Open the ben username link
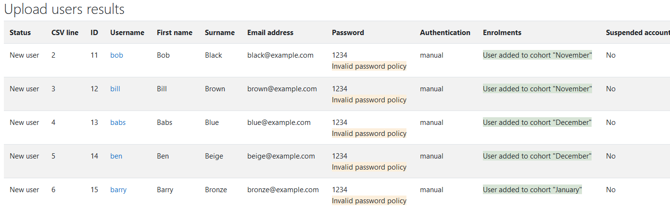 pyautogui.click(x=116, y=156)
